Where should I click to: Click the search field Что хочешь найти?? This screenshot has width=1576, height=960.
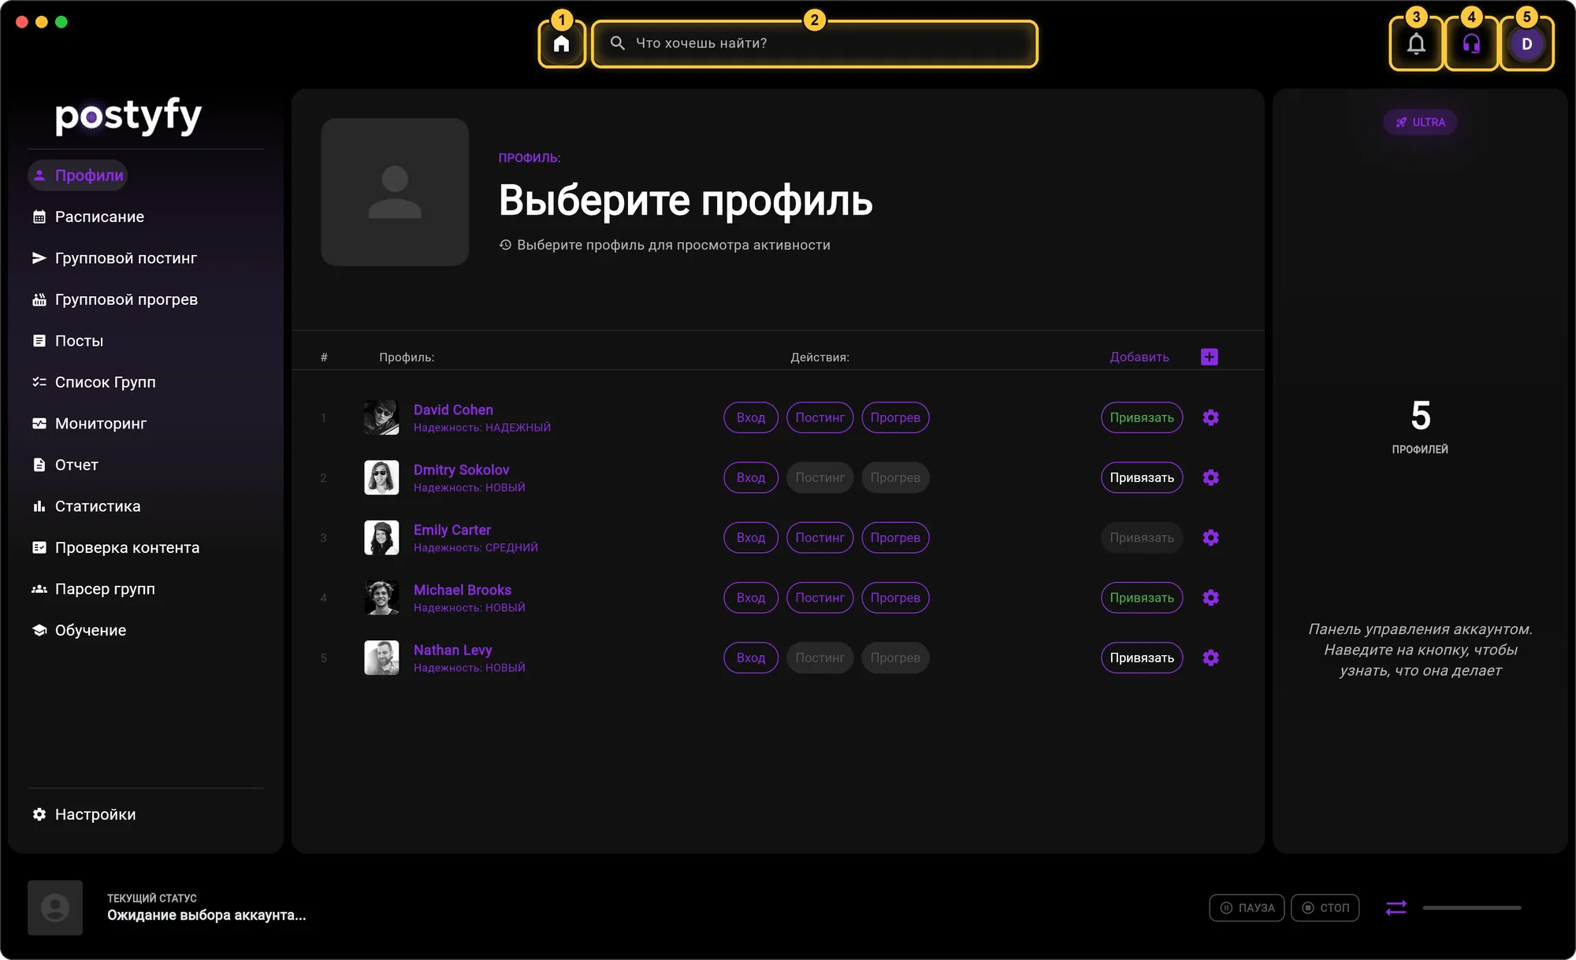[x=814, y=43]
